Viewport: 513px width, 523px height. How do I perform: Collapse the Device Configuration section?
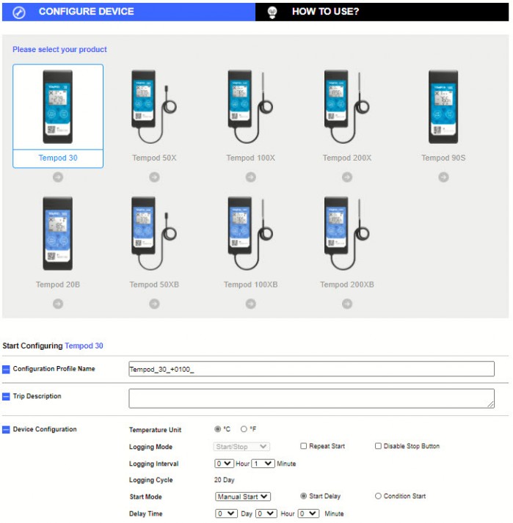(6, 429)
